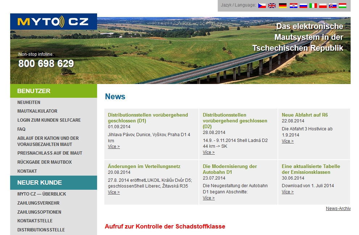359x235 pixels.
Task: Choose Polish via the Polish flag
Action: pos(323,5)
